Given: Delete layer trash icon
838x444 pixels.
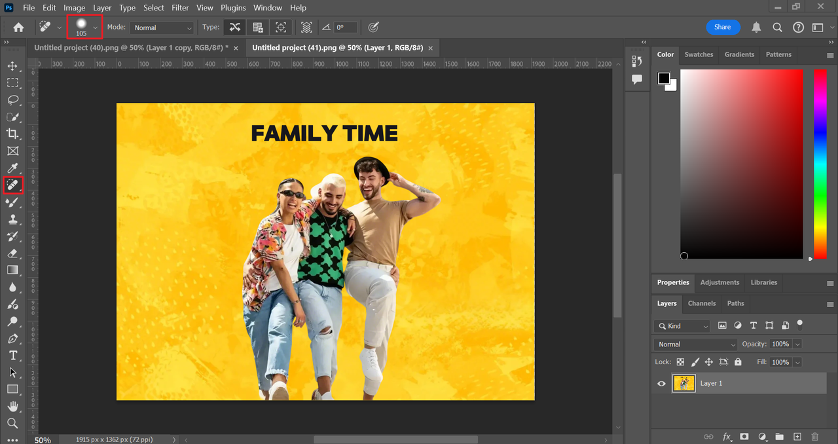Looking at the screenshot, I should (814, 437).
